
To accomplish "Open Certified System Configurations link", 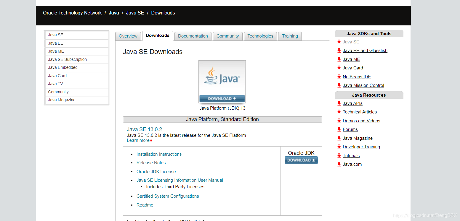I will click(x=168, y=196).
